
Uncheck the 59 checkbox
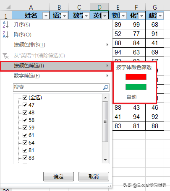tap(25, 127)
